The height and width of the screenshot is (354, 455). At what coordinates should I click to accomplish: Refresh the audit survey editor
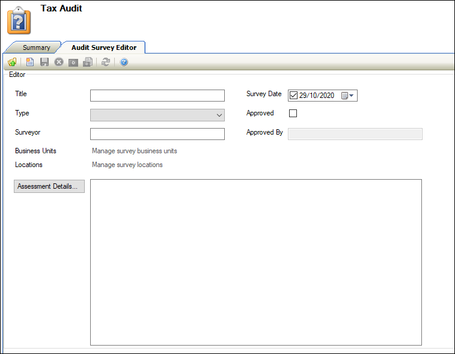click(106, 63)
